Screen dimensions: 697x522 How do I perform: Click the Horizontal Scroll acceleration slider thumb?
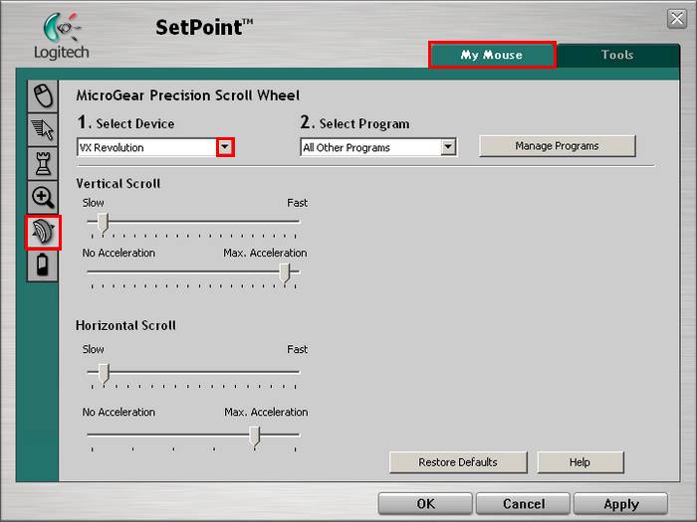click(x=254, y=435)
